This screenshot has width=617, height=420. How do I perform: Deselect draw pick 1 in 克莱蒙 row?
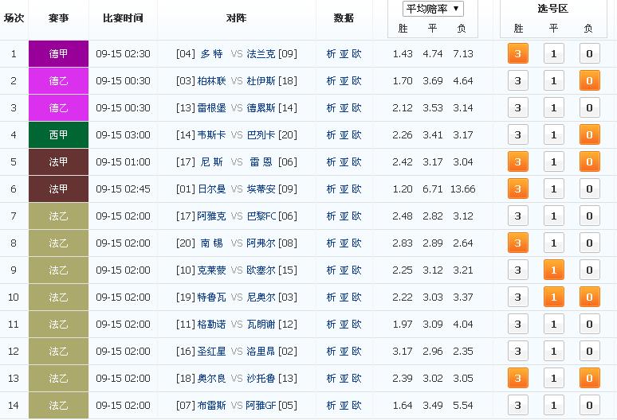553,270
